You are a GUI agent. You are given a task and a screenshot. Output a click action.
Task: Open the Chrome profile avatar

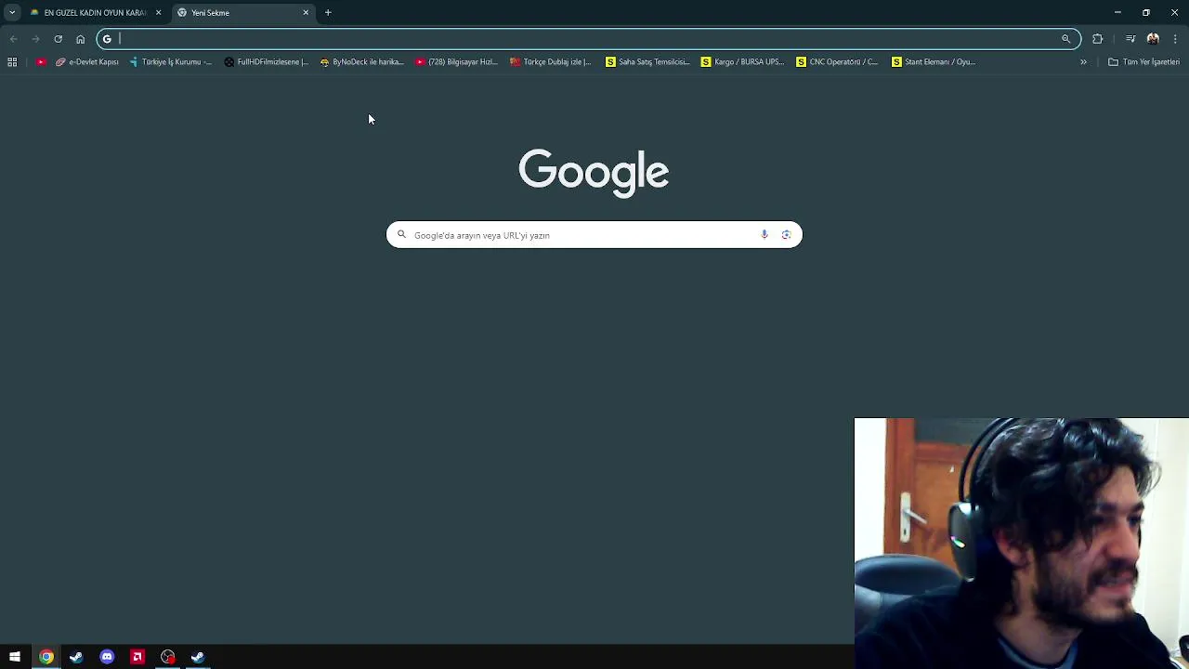[x=1153, y=38]
